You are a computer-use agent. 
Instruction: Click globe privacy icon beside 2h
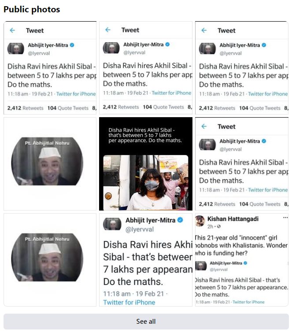[x=219, y=226]
